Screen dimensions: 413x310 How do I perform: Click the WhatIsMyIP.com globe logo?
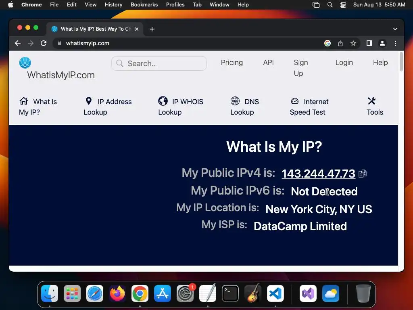click(x=25, y=63)
